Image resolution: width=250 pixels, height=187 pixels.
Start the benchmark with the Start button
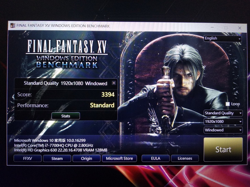pyautogui.click(x=223, y=149)
